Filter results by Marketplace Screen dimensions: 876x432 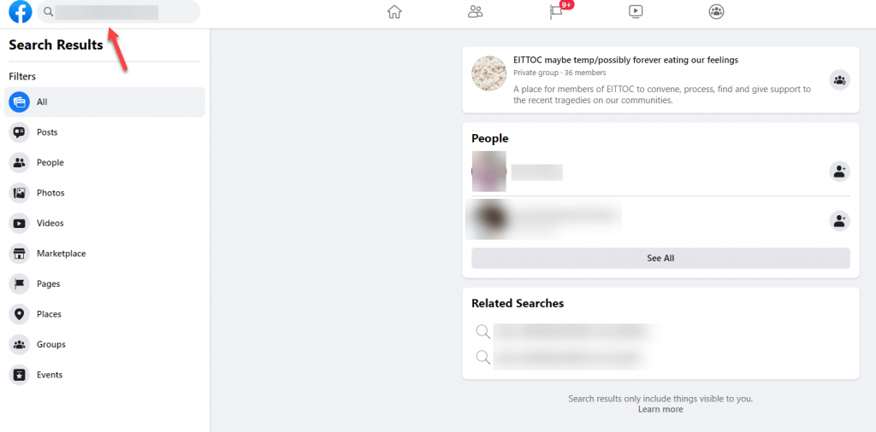click(x=104, y=254)
